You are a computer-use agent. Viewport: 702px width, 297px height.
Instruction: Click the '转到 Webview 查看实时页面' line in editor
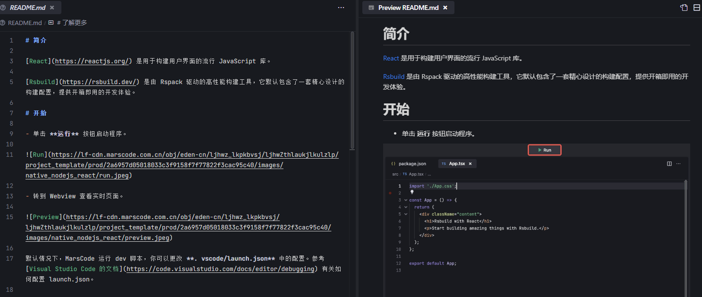click(76, 196)
